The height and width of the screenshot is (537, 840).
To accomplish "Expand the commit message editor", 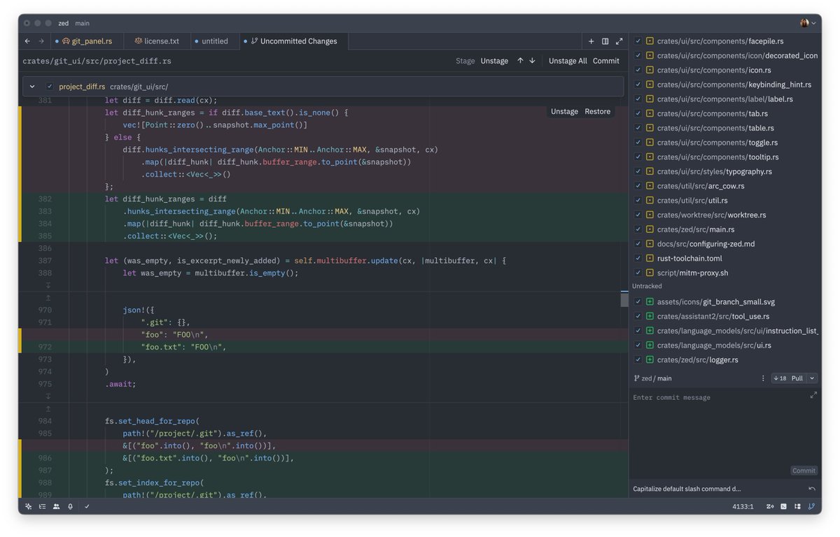I will pos(813,395).
